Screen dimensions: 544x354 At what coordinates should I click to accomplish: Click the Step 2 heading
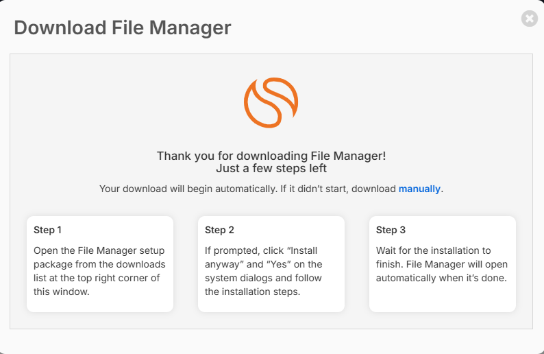tap(219, 230)
